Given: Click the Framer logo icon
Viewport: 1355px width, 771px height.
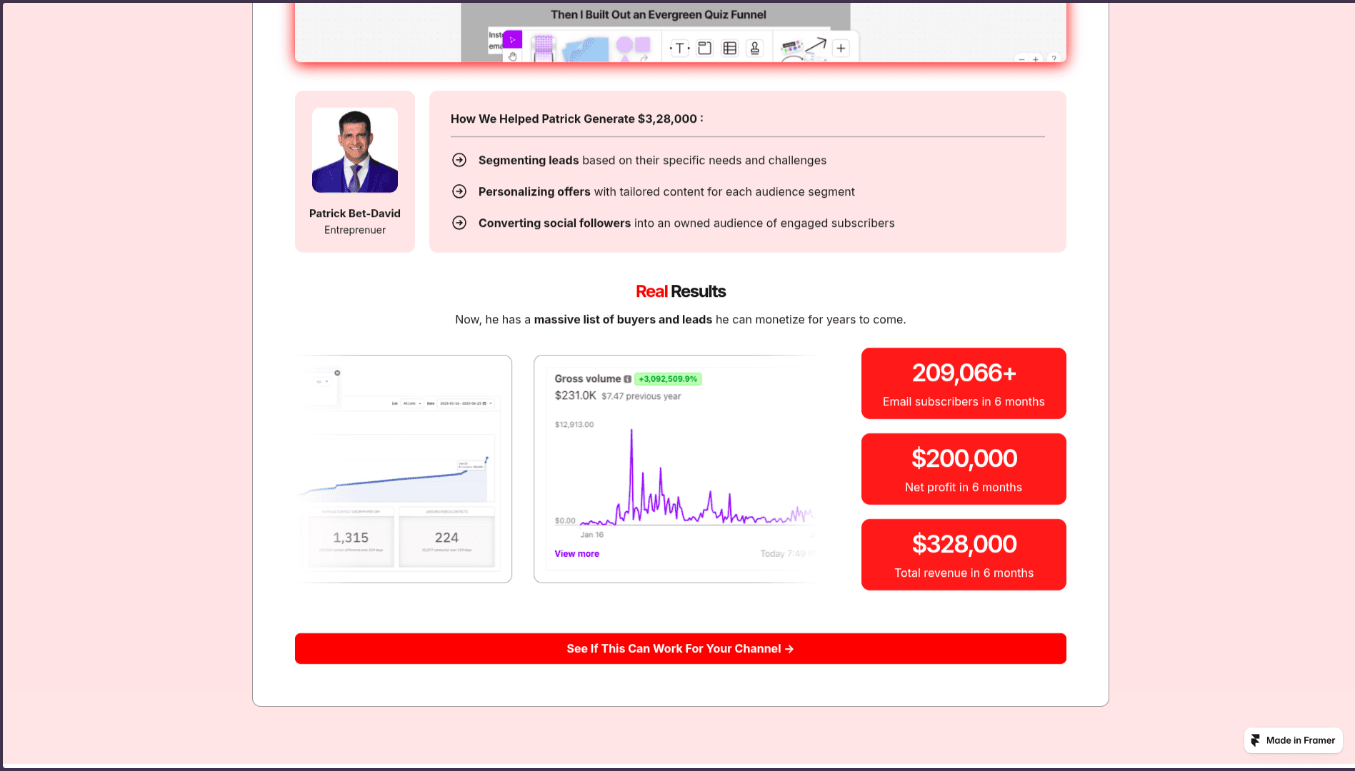Looking at the screenshot, I should [x=1256, y=740].
